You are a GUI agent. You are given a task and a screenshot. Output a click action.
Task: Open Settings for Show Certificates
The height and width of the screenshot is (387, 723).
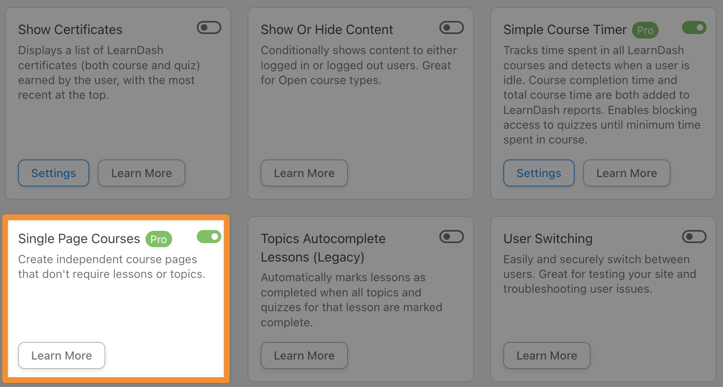point(54,173)
